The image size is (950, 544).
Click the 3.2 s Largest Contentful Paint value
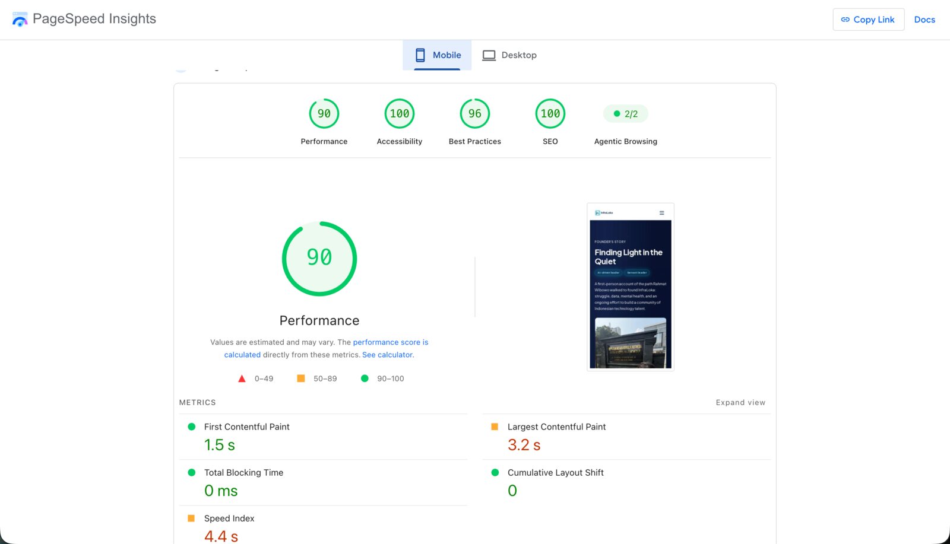[x=524, y=445]
